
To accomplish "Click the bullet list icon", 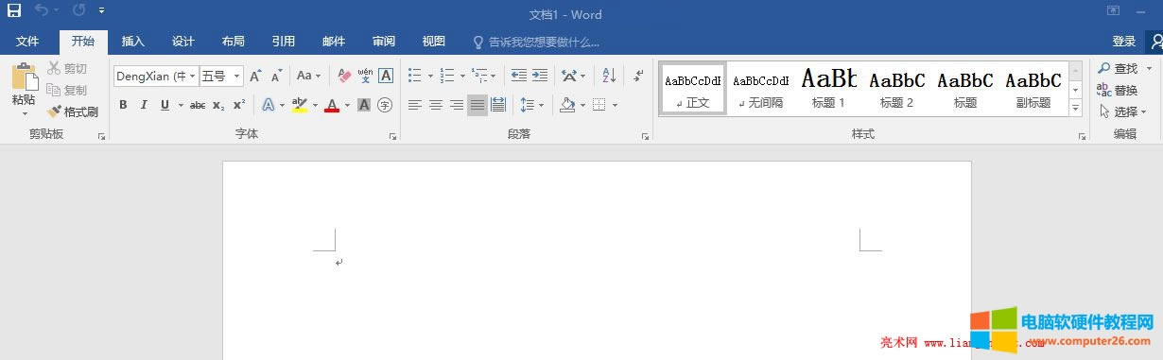I will (415, 76).
